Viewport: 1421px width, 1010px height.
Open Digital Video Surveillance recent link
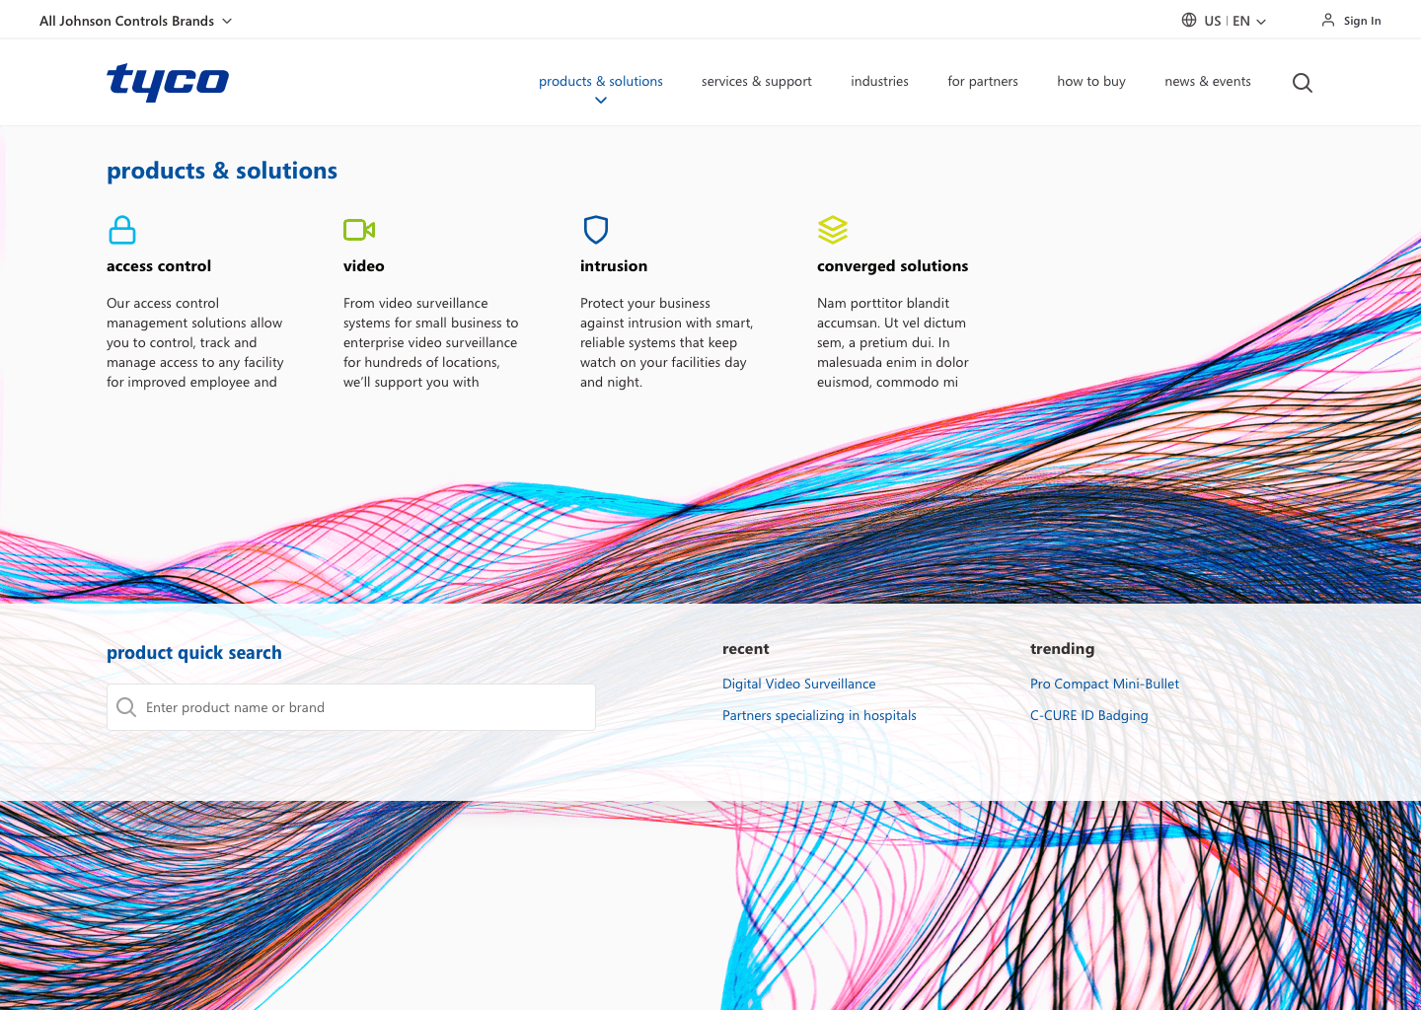tap(799, 684)
